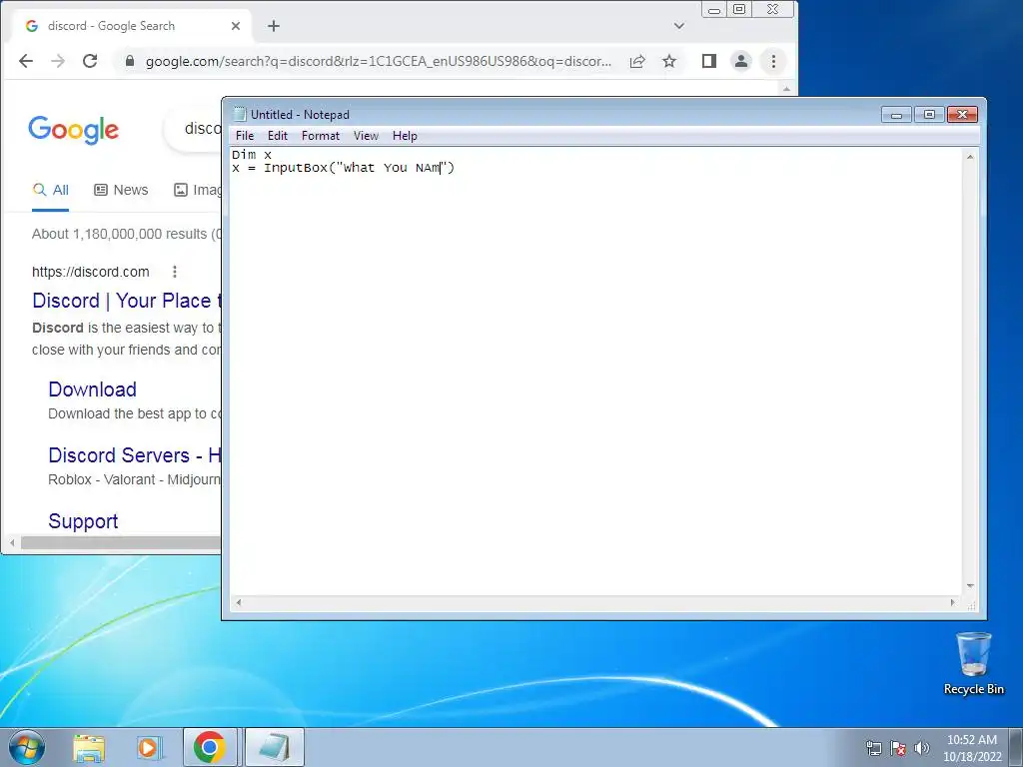Switch to Images results tab

click(x=197, y=190)
